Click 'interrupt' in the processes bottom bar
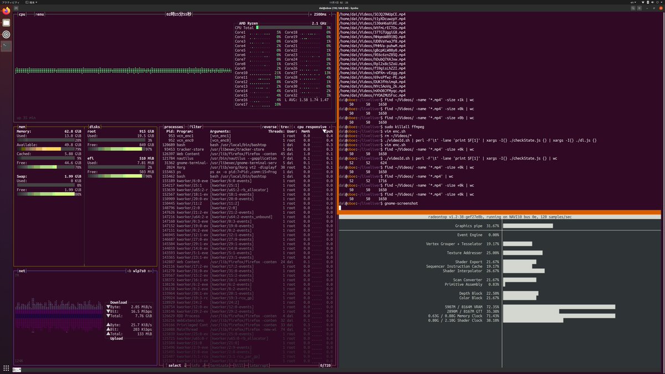Viewport: 665px width, 374px height. point(259,365)
